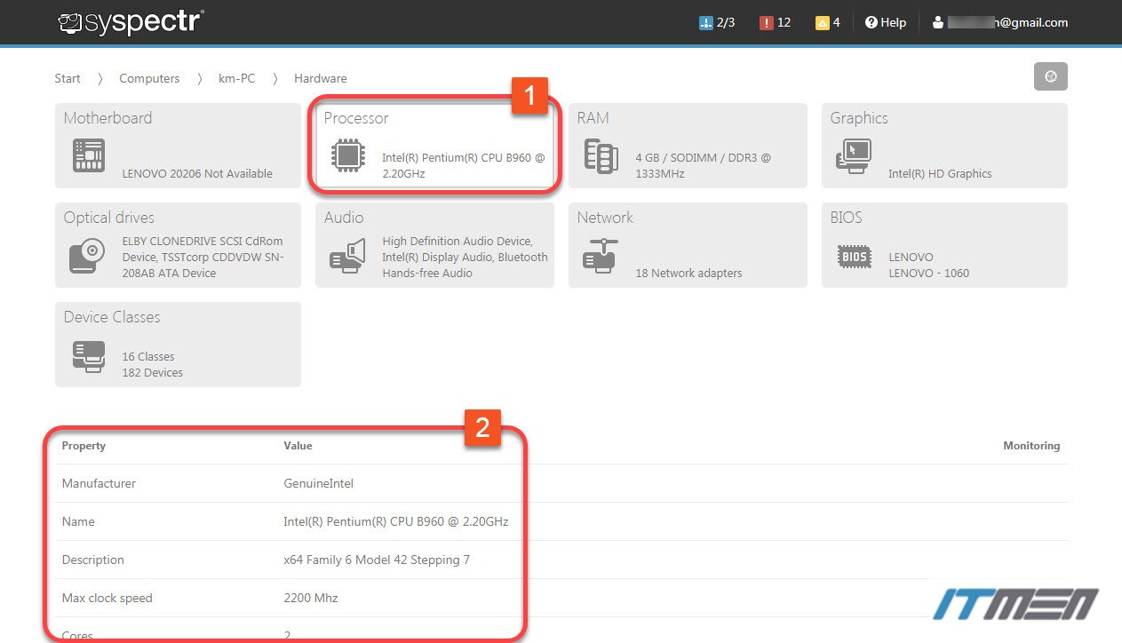Image resolution: width=1122 pixels, height=643 pixels.
Task: Click the BIOS chip icon
Action: [855, 257]
